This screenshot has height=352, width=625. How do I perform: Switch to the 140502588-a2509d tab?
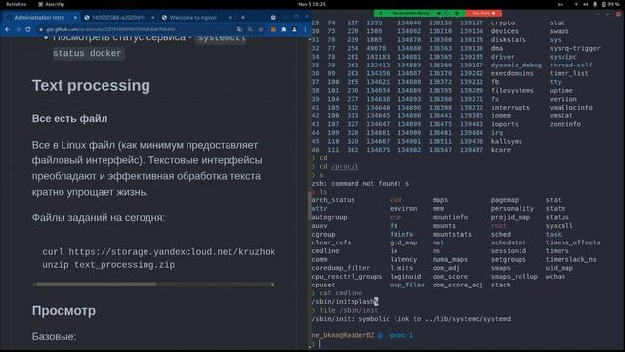click(119, 18)
